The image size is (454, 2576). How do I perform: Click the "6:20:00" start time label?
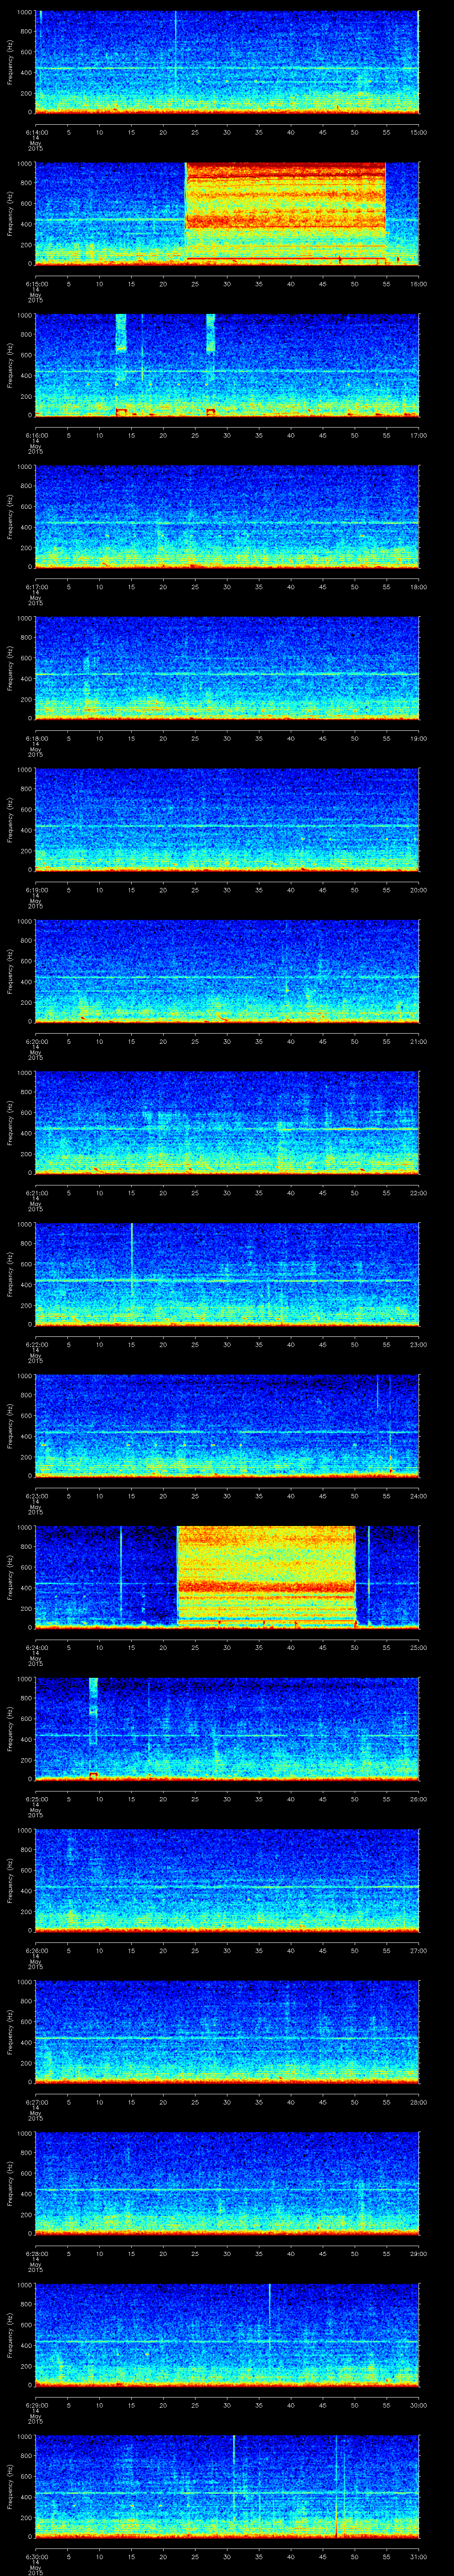point(36,1042)
